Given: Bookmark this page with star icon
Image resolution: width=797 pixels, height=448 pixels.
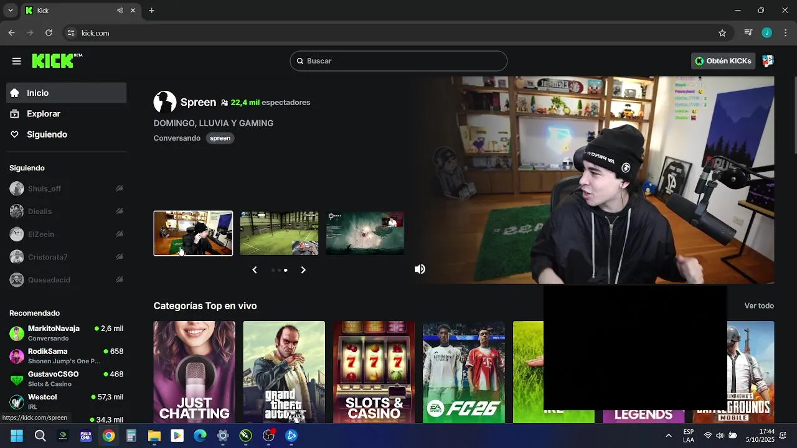Looking at the screenshot, I should tap(722, 33).
